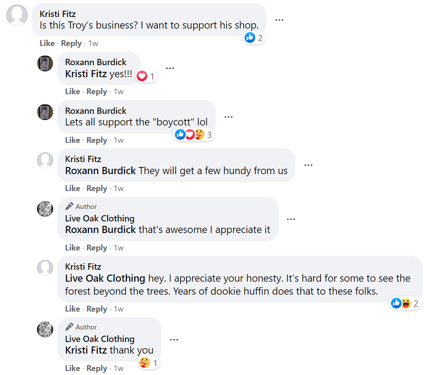The image size is (428, 375).
Task: Like Roxann's "Lets all support the boycott" comment
Action: click(x=72, y=140)
